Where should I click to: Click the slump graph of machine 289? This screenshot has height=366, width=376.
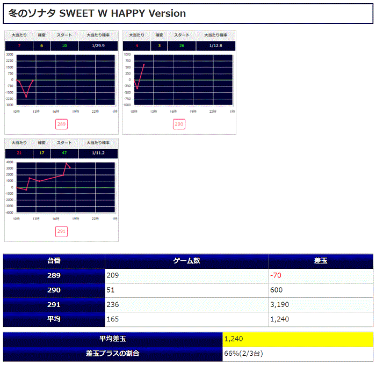(x=66, y=80)
